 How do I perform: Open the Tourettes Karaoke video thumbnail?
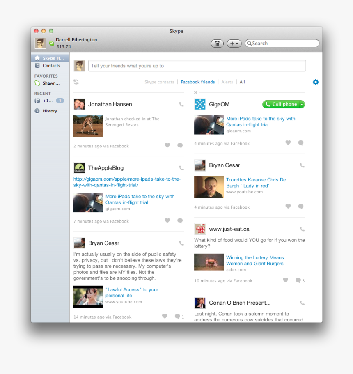pos(209,187)
